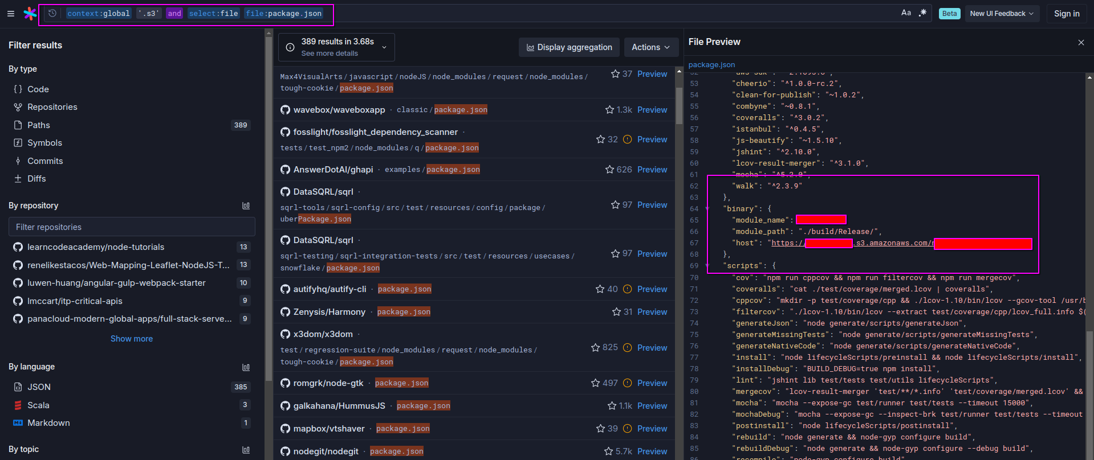Viewport: 1094px width, 460px height.
Task: Select learncodeacademy/node-tutorials repository filter
Action: [132, 247]
